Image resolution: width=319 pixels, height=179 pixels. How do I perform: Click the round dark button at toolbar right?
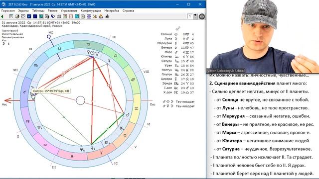tap(201, 16)
